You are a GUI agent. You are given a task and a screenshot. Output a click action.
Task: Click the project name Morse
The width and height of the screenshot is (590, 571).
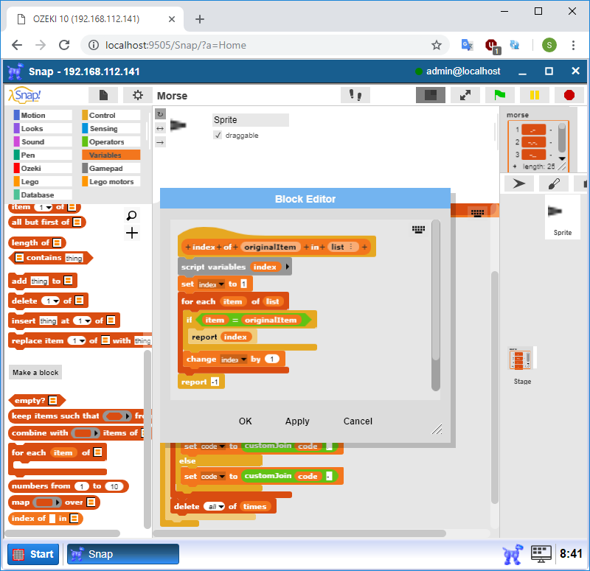[x=172, y=96]
